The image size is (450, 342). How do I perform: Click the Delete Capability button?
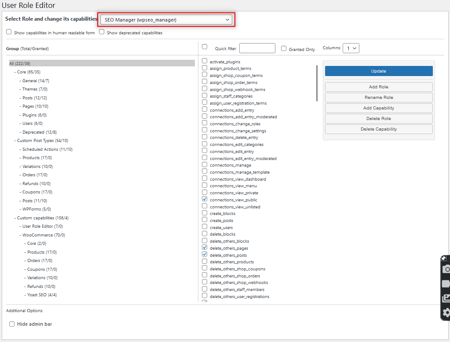tap(379, 129)
